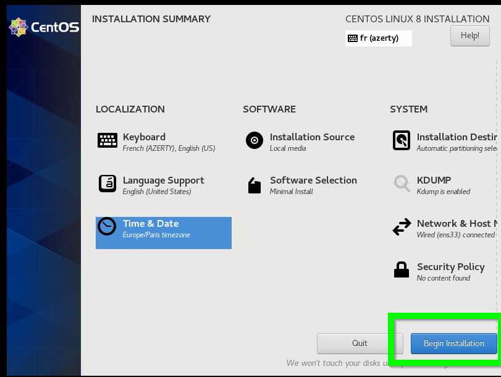Screen dimensions: 501x377
Task: Click the Network & Host Name arrows icon
Action: 402,227
